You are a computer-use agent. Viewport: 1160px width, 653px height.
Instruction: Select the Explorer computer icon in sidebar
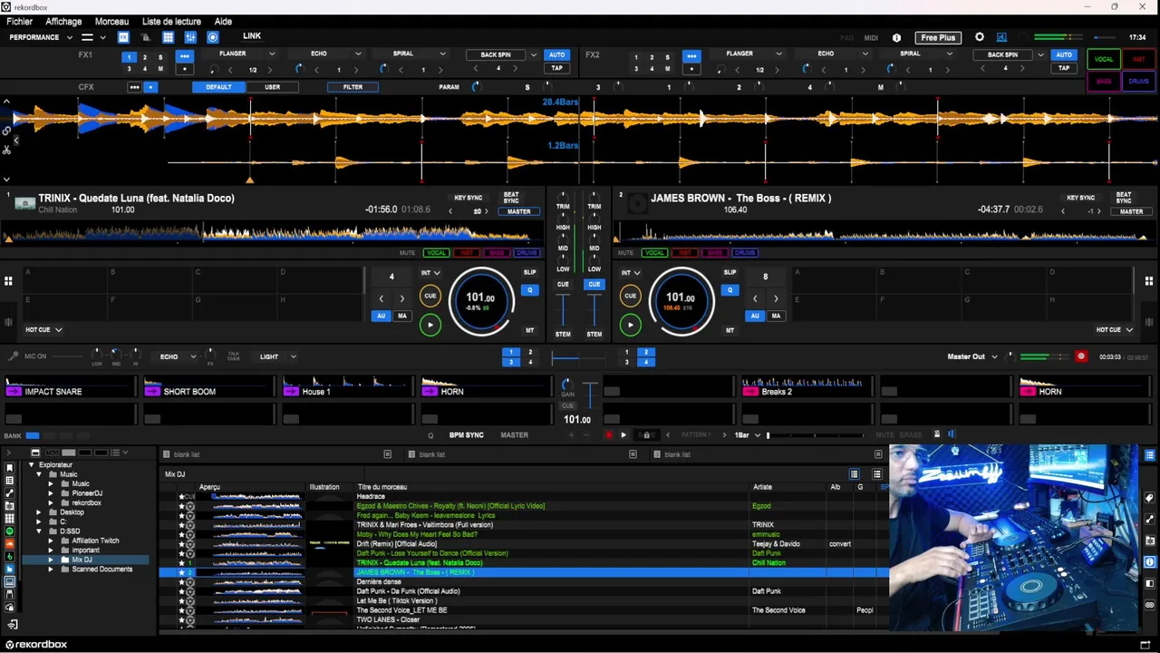coord(10,581)
